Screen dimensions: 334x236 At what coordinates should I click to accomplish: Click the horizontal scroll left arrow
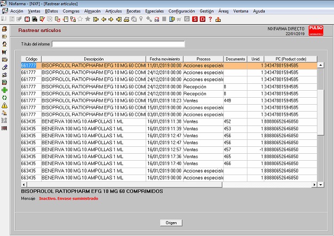click(23, 185)
